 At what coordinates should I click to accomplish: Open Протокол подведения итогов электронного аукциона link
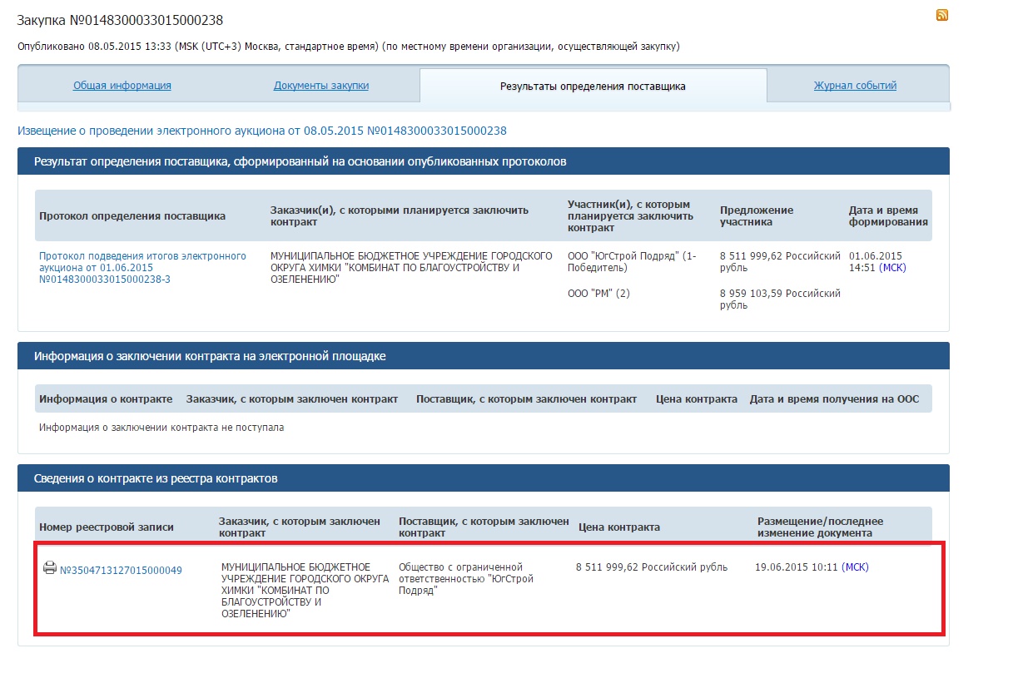click(x=142, y=268)
